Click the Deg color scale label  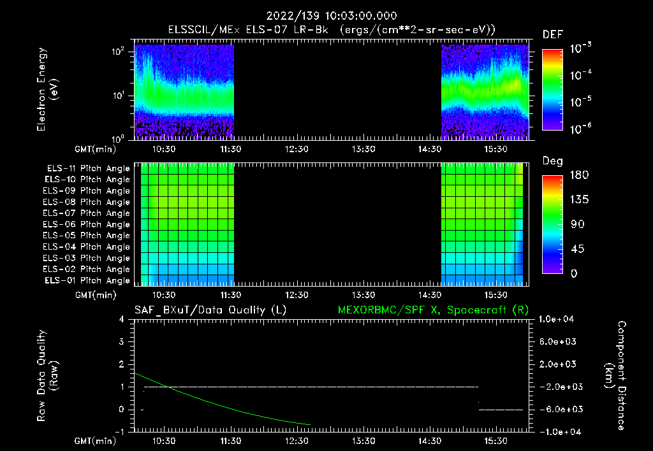click(x=553, y=161)
